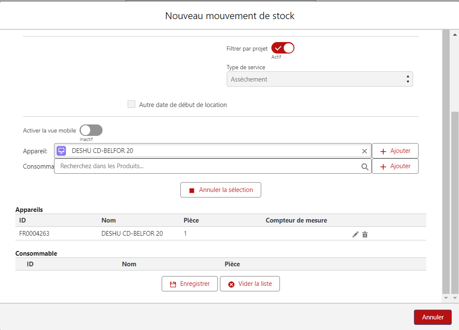This screenshot has height=330, width=459.
Task: Select the FR0004263 ID cell
Action: click(34, 234)
